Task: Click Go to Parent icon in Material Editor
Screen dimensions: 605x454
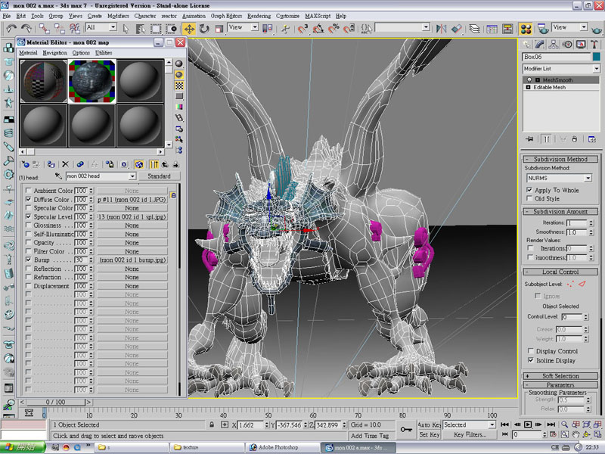Action: point(165,164)
